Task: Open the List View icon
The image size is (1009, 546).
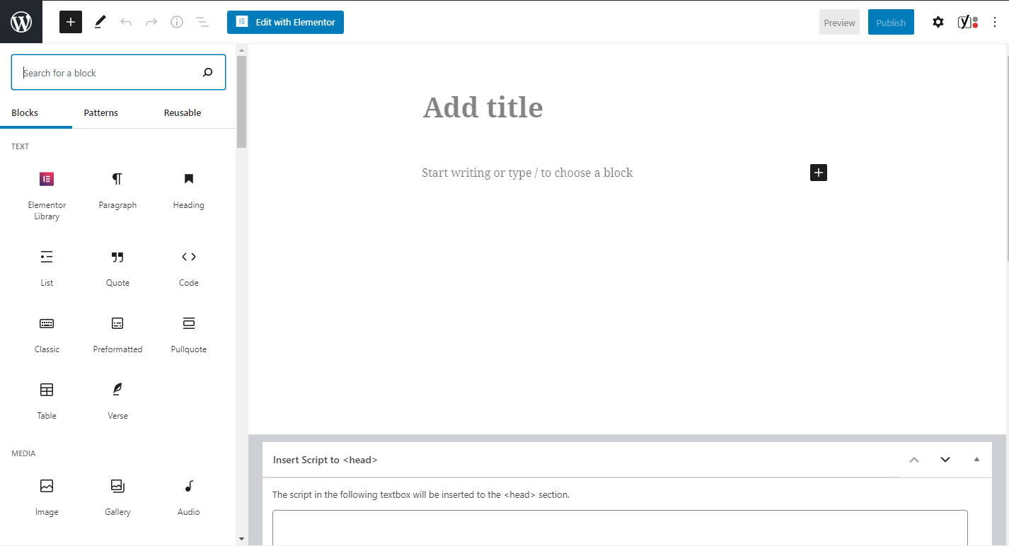Action: (202, 22)
